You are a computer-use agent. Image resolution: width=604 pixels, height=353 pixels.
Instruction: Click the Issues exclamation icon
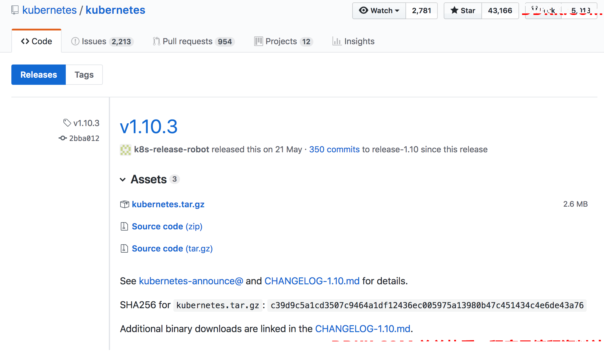pyautogui.click(x=75, y=41)
